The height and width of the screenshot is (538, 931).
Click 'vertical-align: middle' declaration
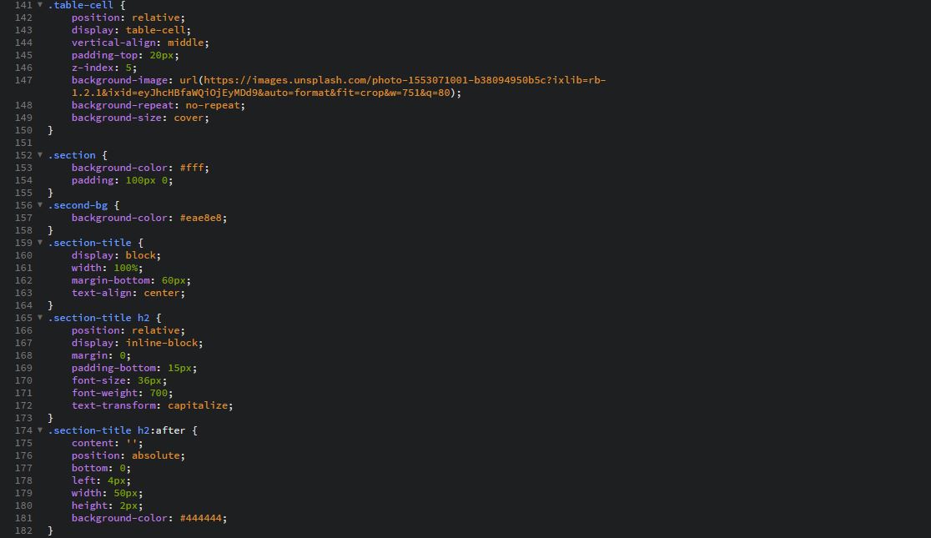coord(140,43)
